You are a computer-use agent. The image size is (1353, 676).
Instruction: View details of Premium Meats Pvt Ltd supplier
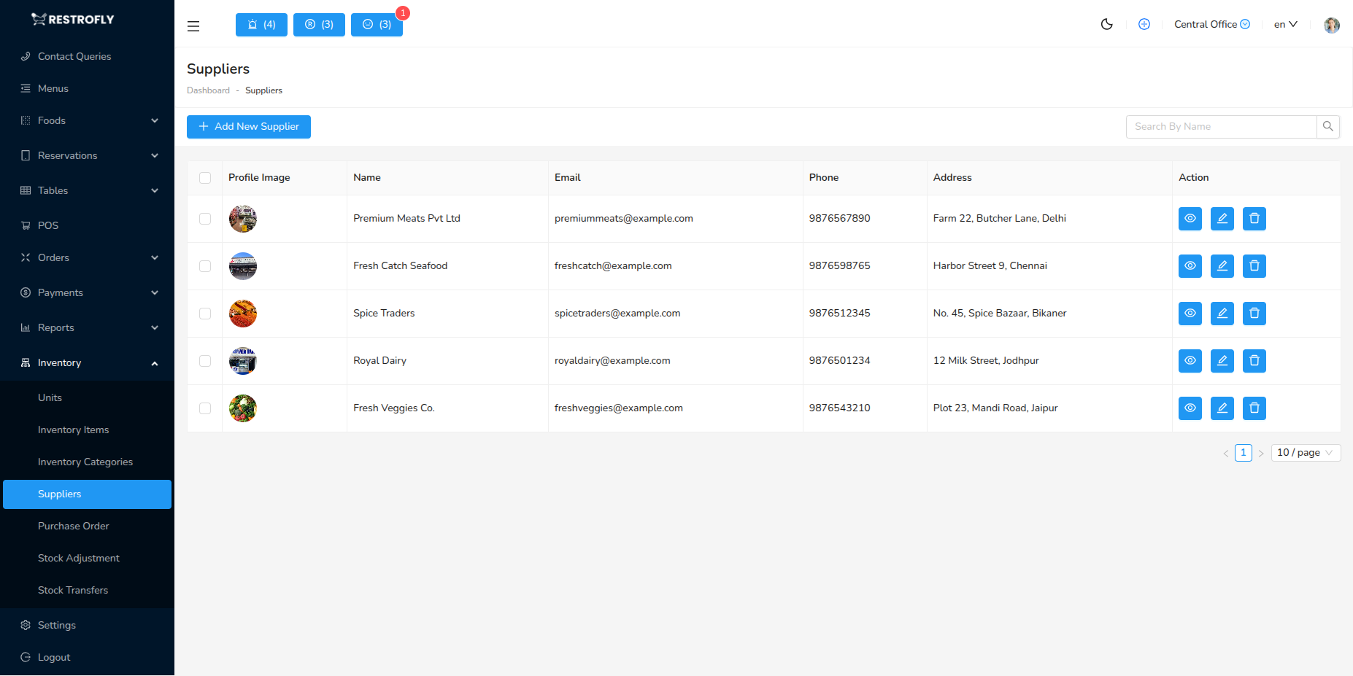(x=1190, y=218)
